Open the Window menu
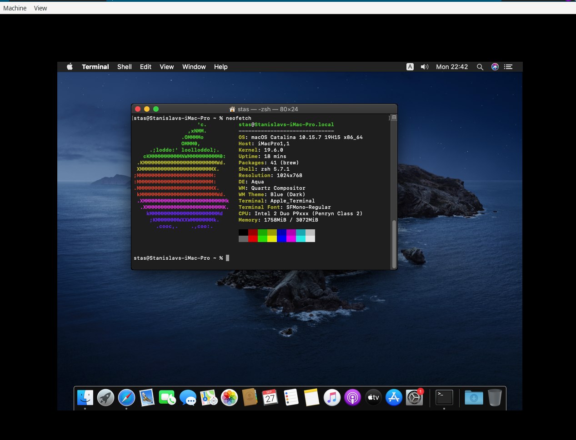 (x=194, y=67)
